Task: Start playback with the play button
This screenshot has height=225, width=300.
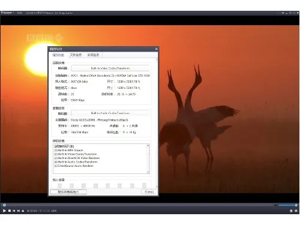Action: coord(4,211)
